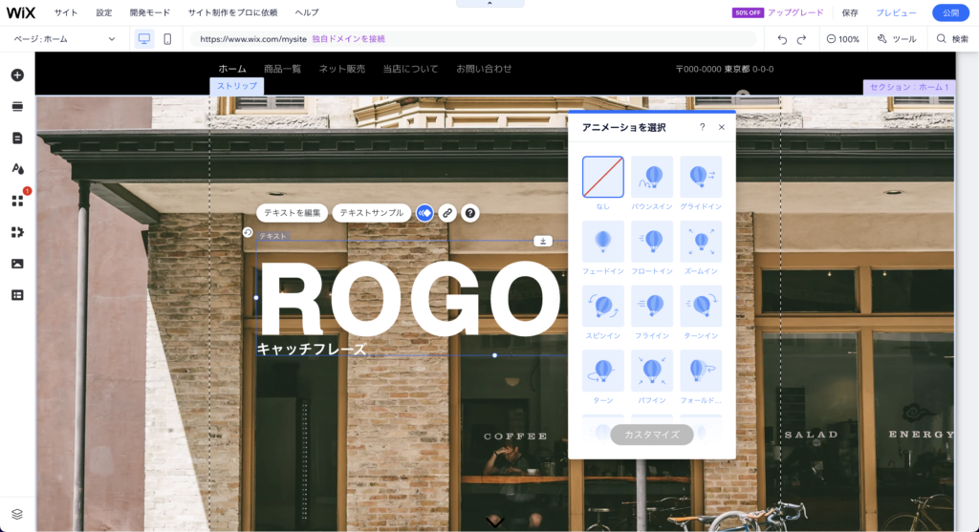The width and height of the screenshot is (979, 532).
Task: Click the アップグレード link
Action: point(795,12)
